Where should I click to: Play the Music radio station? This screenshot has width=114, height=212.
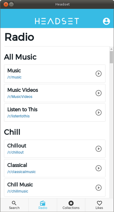(x=99, y=74)
